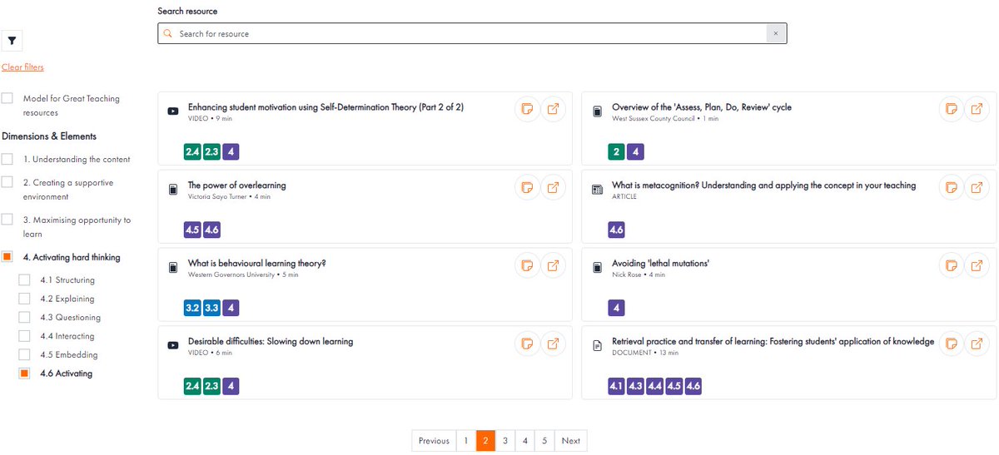Go to page 5
The image size is (999, 455).
point(544,441)
